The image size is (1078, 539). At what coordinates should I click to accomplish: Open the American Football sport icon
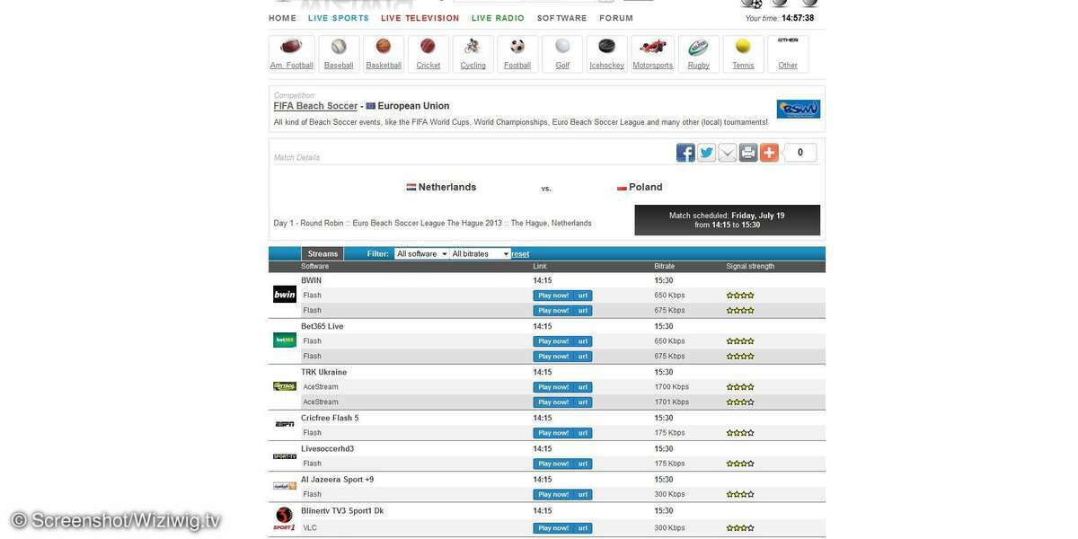(x=291, y=47)
